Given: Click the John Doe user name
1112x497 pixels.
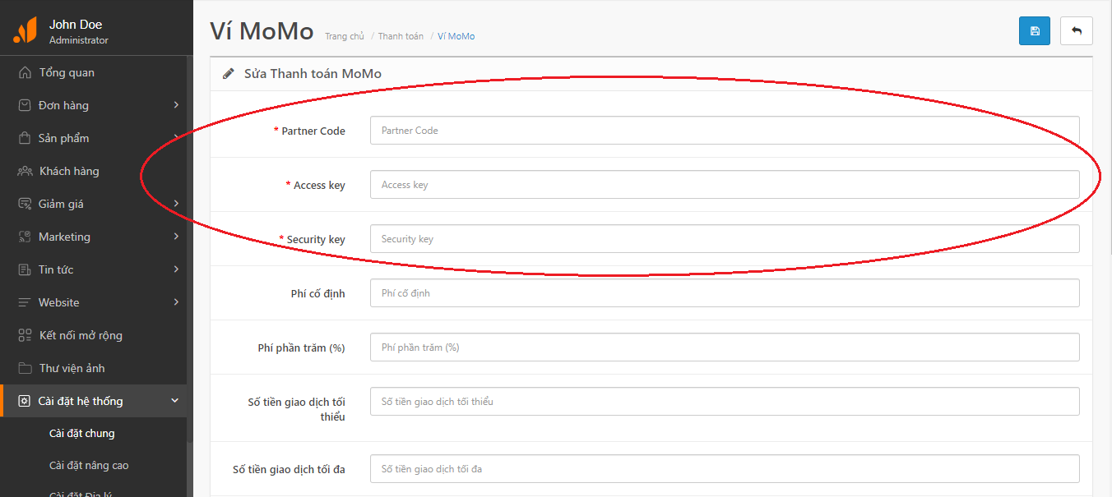Looking at the screenshot, I should (76, 25).
